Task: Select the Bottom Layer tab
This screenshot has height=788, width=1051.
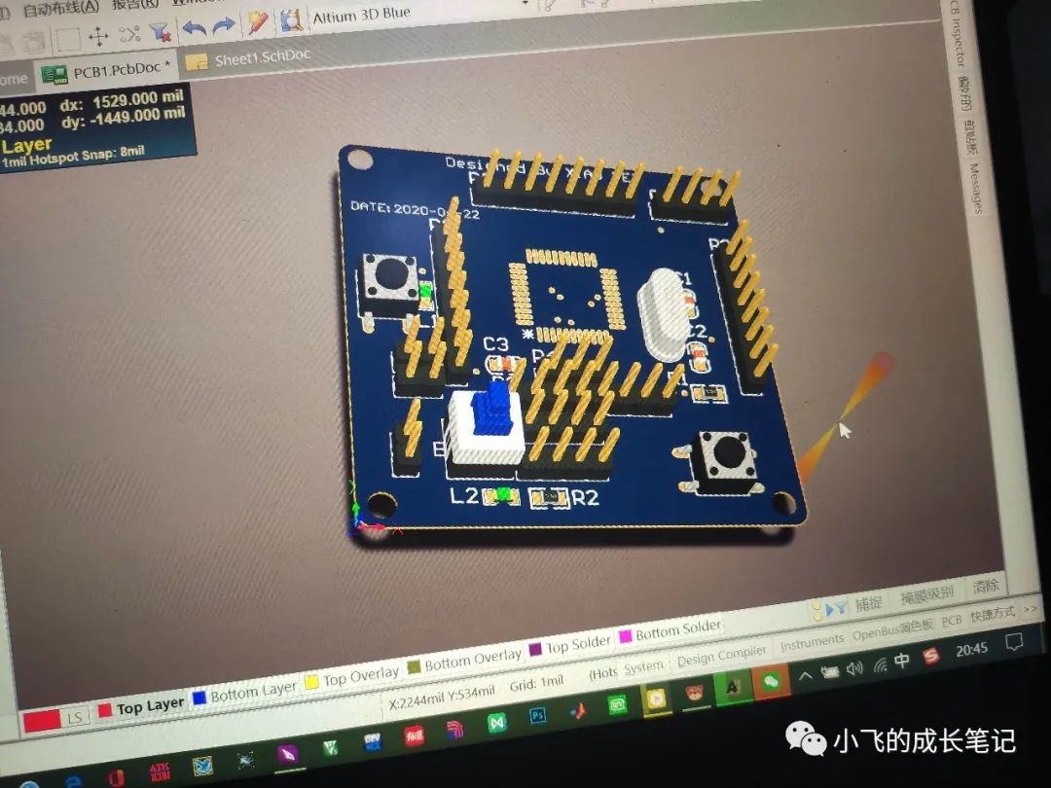Action: click(x=244, y=693)
